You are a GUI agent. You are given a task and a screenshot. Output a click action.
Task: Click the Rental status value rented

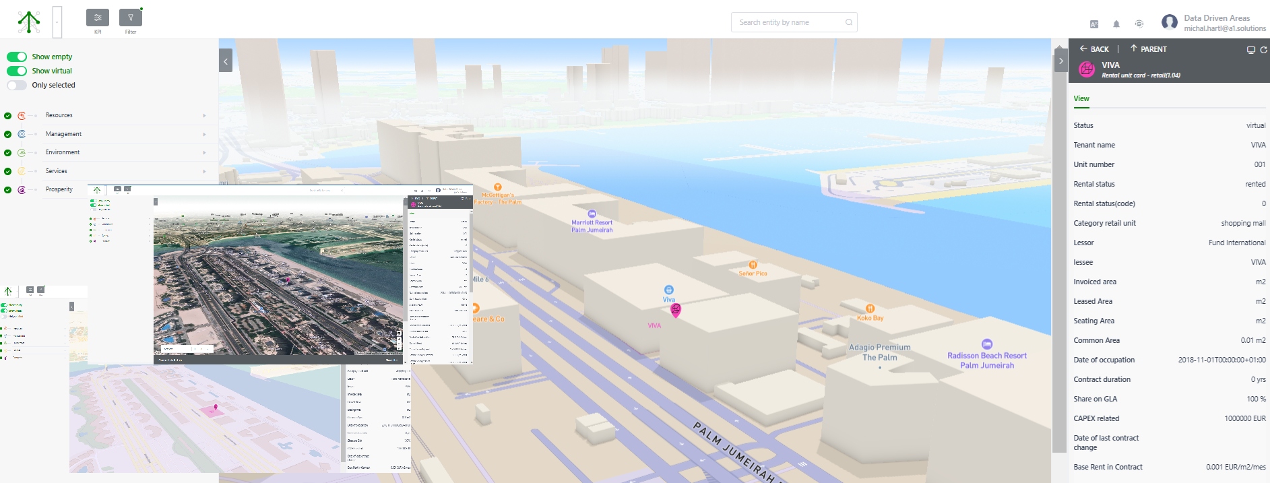pos(1255,184)
